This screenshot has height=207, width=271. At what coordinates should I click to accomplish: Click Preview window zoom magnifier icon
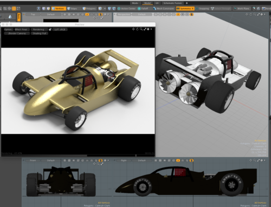(141, 29)
